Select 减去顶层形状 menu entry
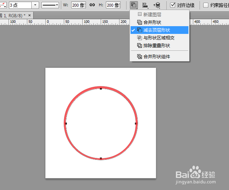229x190 pixels. pos(160,30)
